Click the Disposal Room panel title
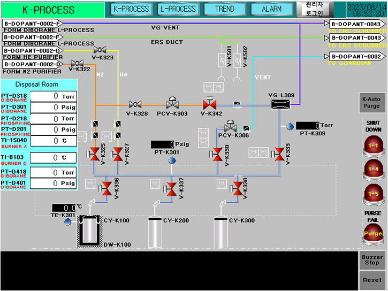 point(36,85)
